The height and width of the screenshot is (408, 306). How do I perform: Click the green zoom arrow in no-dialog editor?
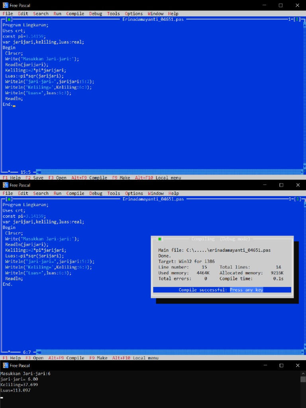point(297,20)
